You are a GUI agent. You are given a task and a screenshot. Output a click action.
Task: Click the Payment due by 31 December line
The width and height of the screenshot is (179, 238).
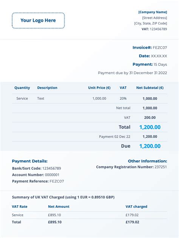coord(133,73)
